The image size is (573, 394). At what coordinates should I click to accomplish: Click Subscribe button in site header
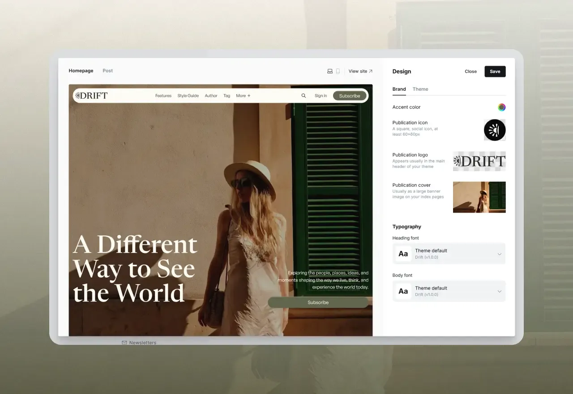point(350,96)
